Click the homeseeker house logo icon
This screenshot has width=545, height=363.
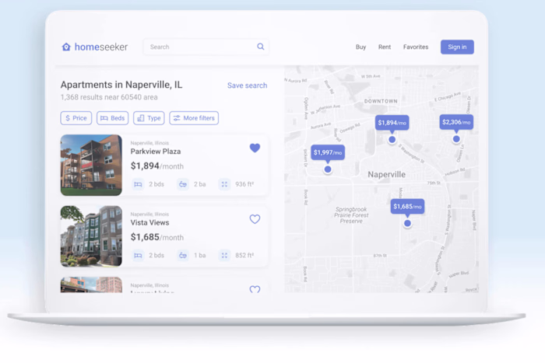(x=66, y=47)
